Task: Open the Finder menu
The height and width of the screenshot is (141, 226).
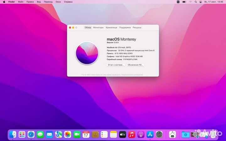Action: coord(12,2)
